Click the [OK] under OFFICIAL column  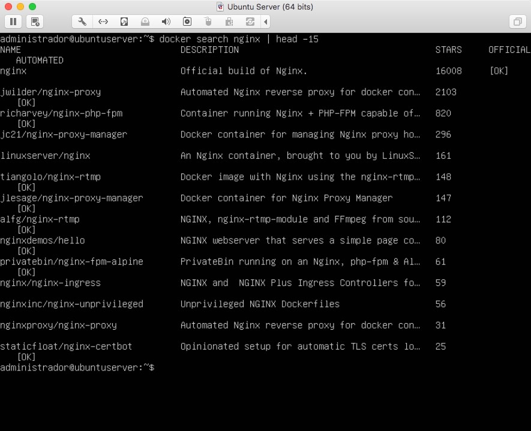coord(499,71)
